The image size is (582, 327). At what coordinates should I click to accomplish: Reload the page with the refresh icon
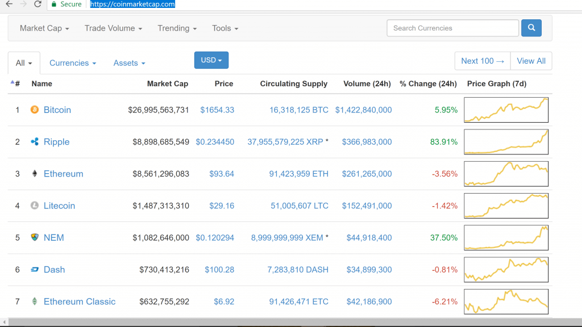[x=38, y=4]
